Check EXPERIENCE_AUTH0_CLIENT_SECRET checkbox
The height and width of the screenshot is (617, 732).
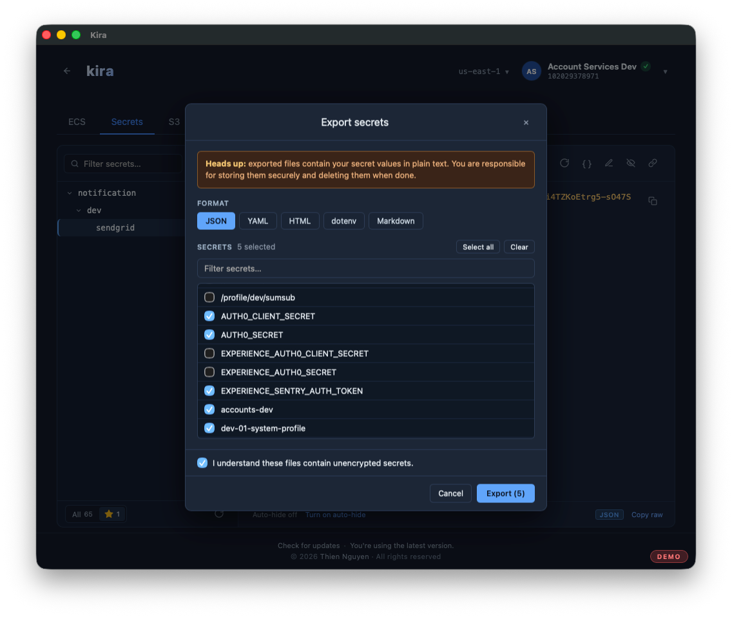coord(209,354)
